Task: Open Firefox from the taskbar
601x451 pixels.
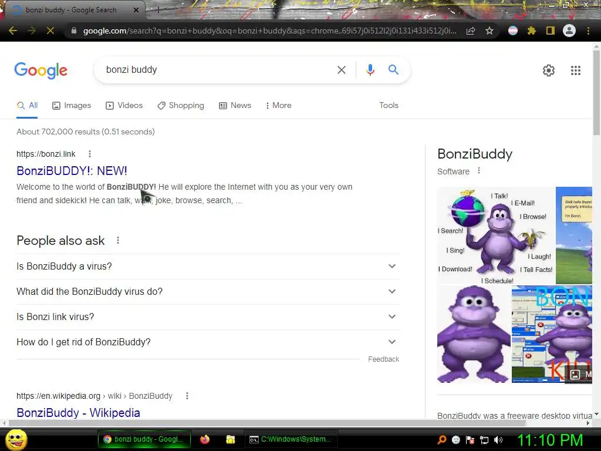Action: [205, 439]
